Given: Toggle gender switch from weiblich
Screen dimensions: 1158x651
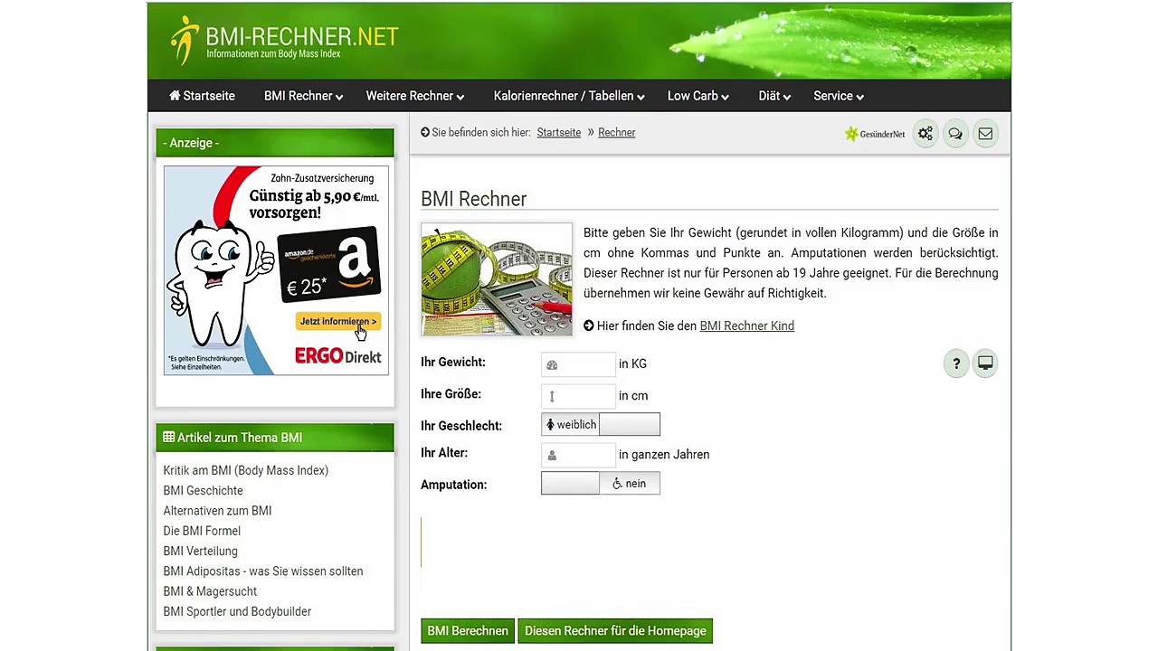Looking at the screenshot, I should click(x=601, y=424).
